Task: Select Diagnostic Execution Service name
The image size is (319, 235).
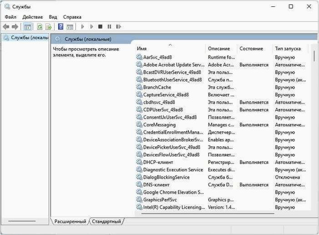Action: pyautogui.click(x=173, y=170)
